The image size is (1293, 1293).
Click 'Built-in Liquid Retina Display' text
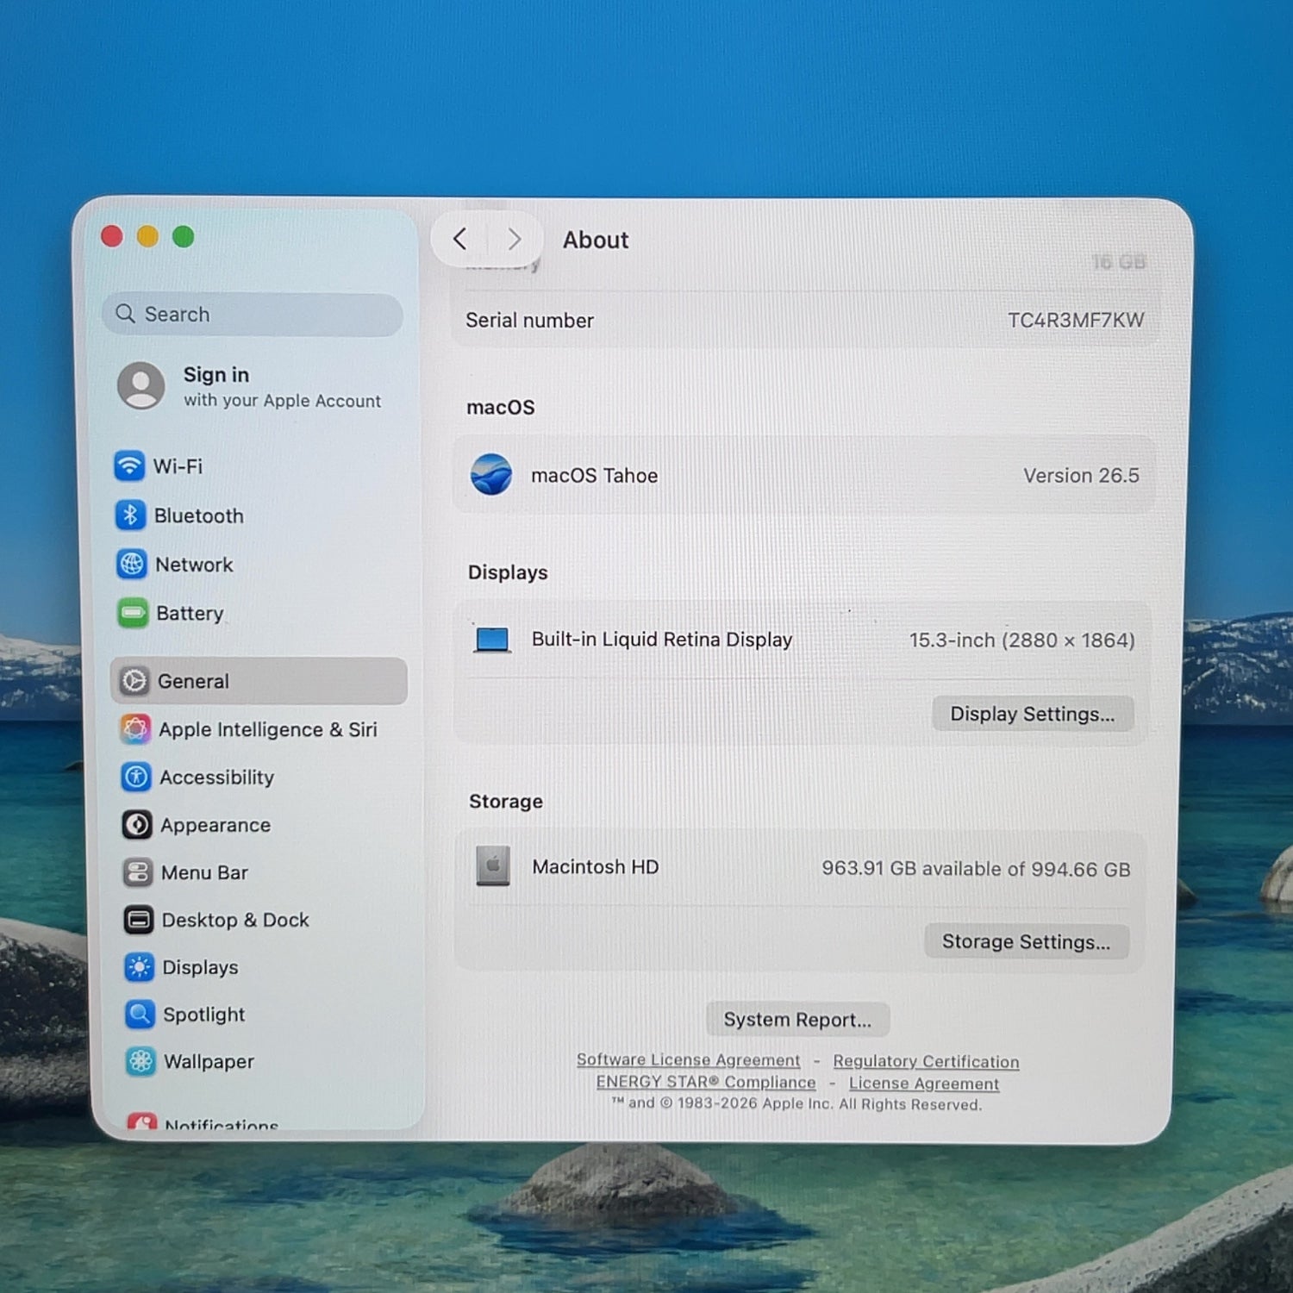(661, 640)
